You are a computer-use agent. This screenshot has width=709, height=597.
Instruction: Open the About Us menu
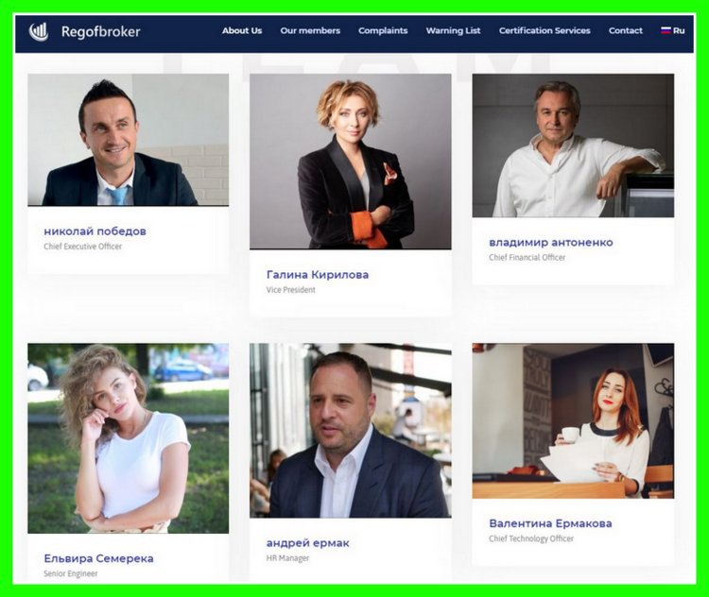coord(242,31)
